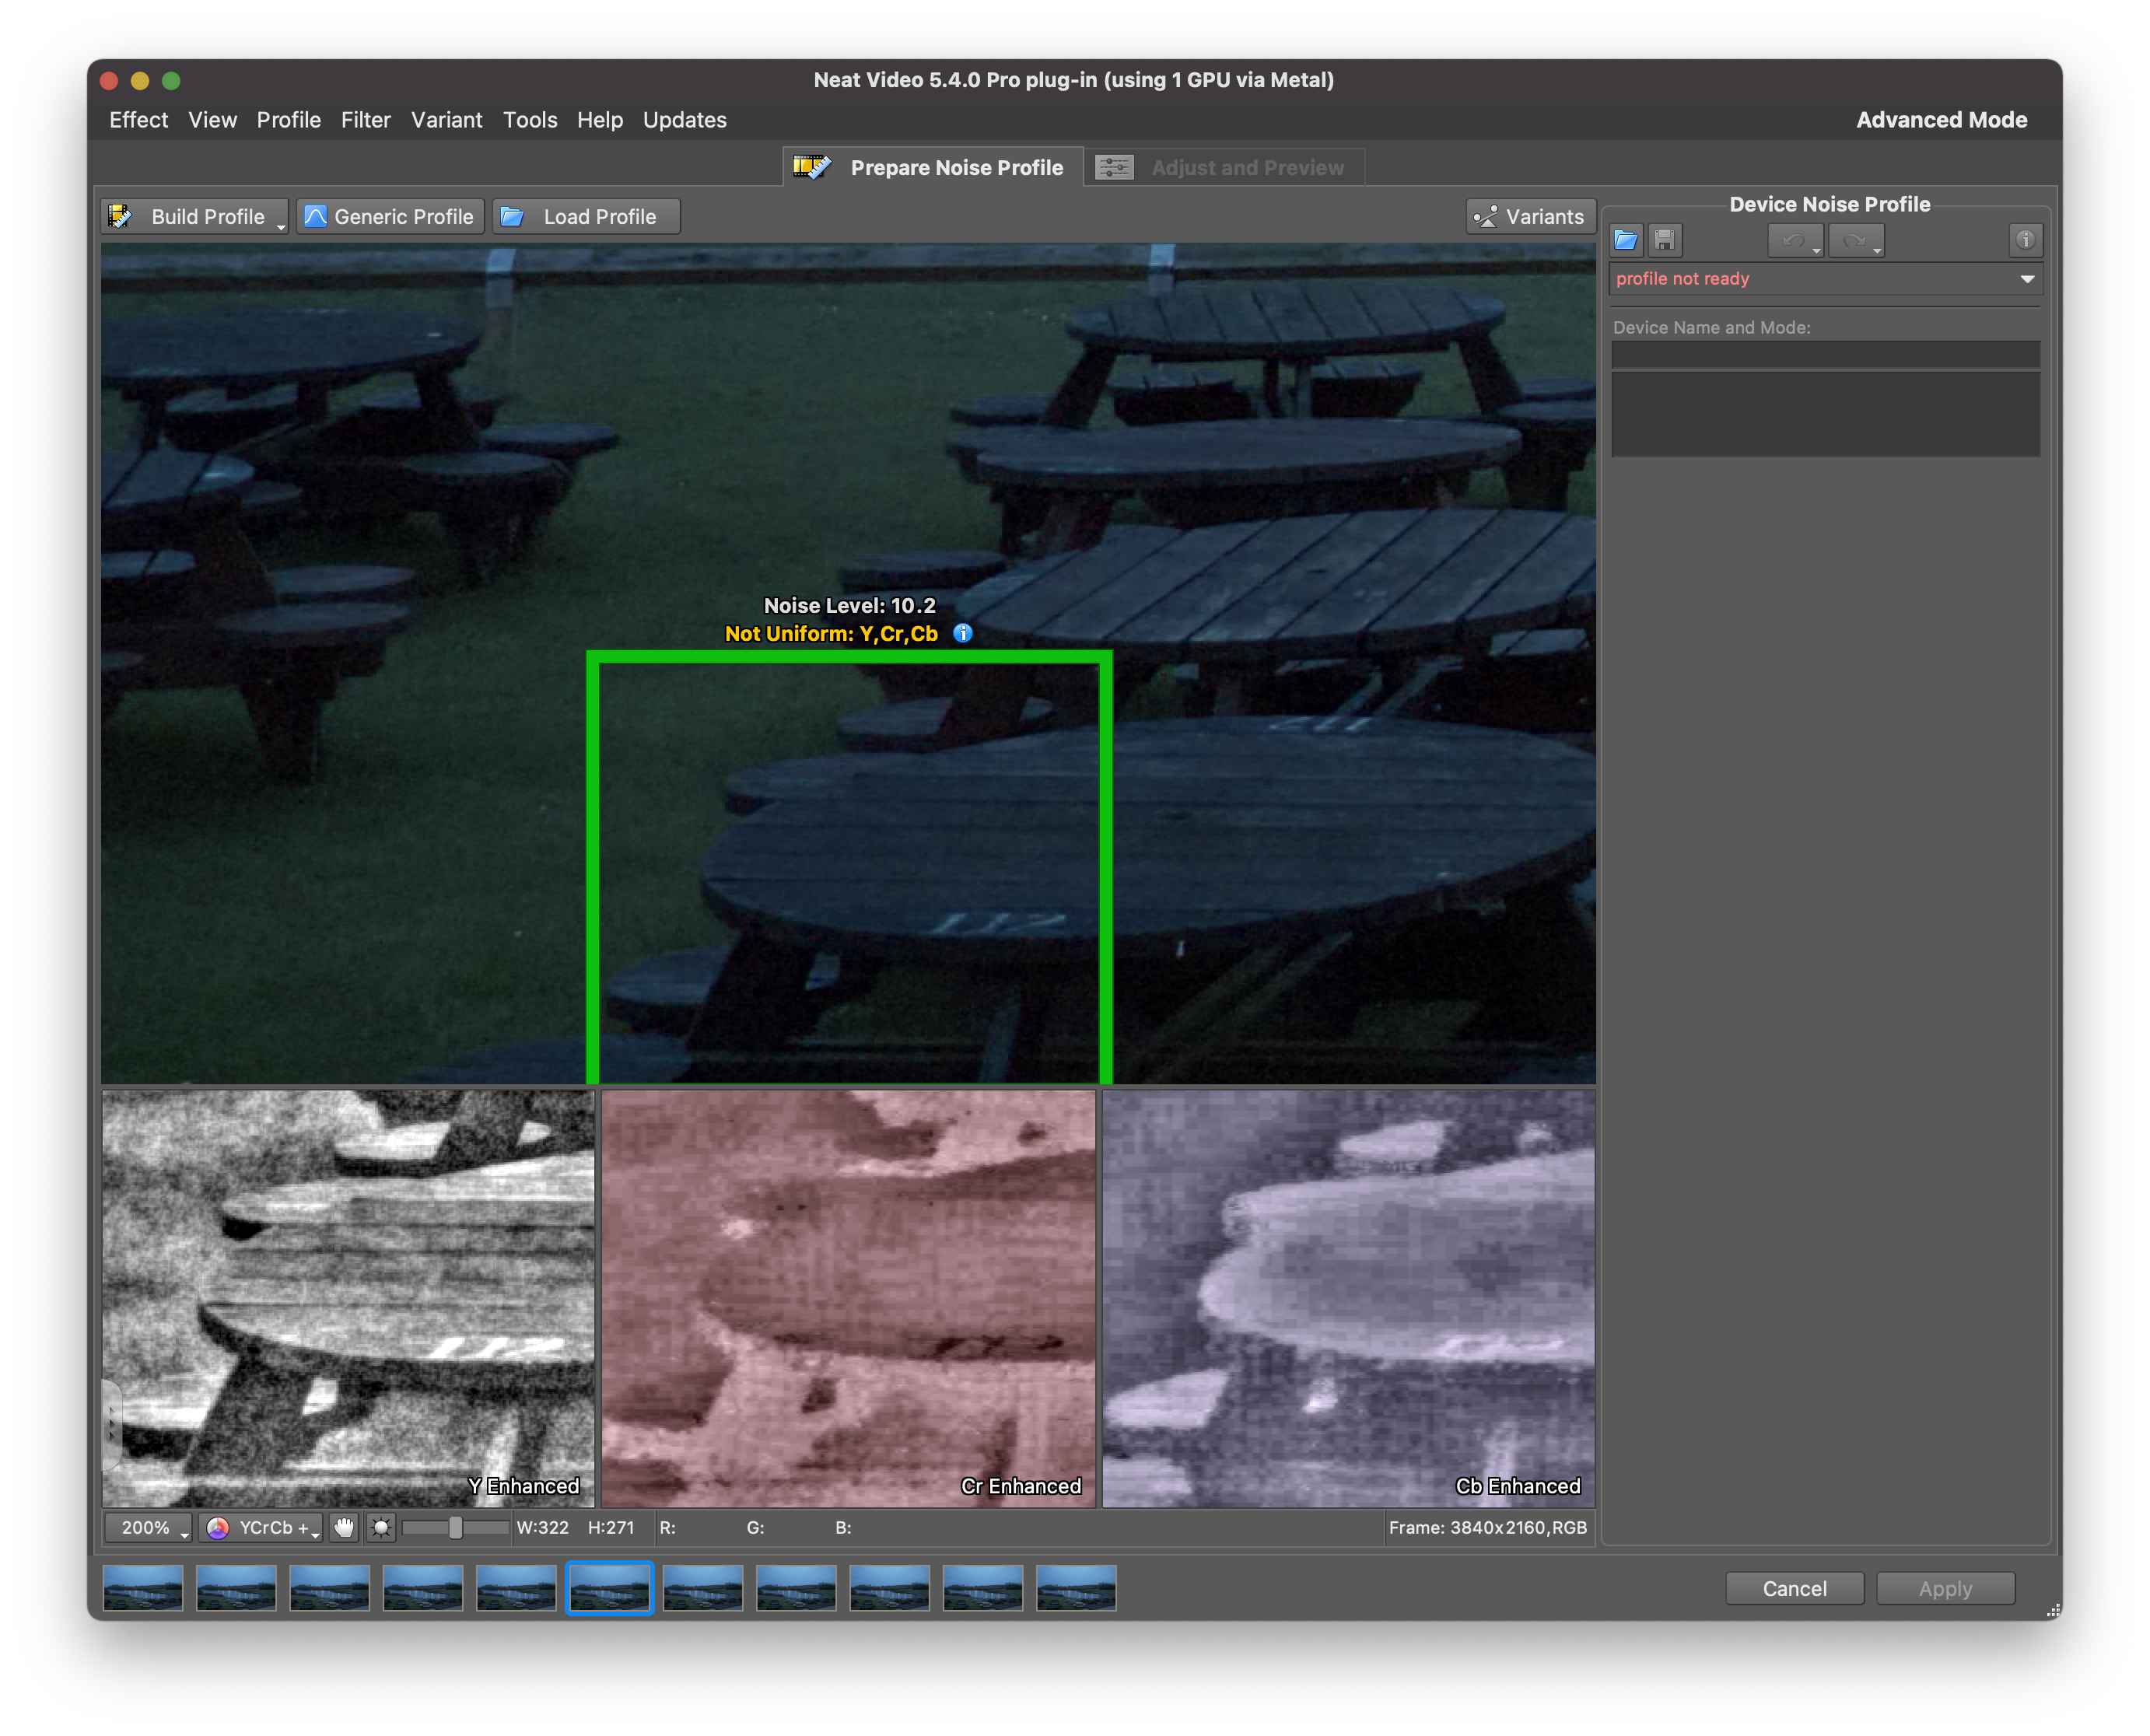Open the 200% zoom level dropdown
This screenshot has height=1736, width=2150.
[148, 1527]
